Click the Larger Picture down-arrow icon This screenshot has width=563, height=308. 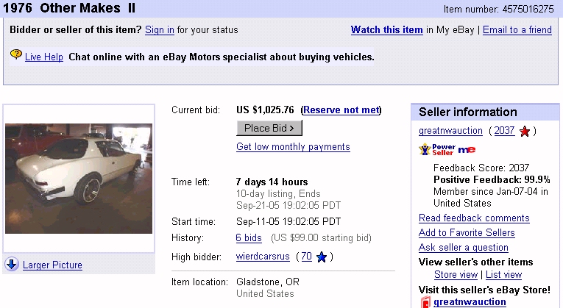(11, 265)
